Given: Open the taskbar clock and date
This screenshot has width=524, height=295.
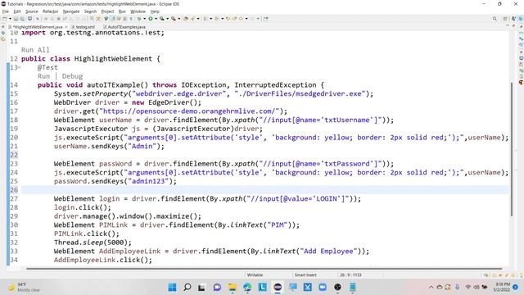Looking at the screenshot, I should pyautogui.click(x=501, y=287).
